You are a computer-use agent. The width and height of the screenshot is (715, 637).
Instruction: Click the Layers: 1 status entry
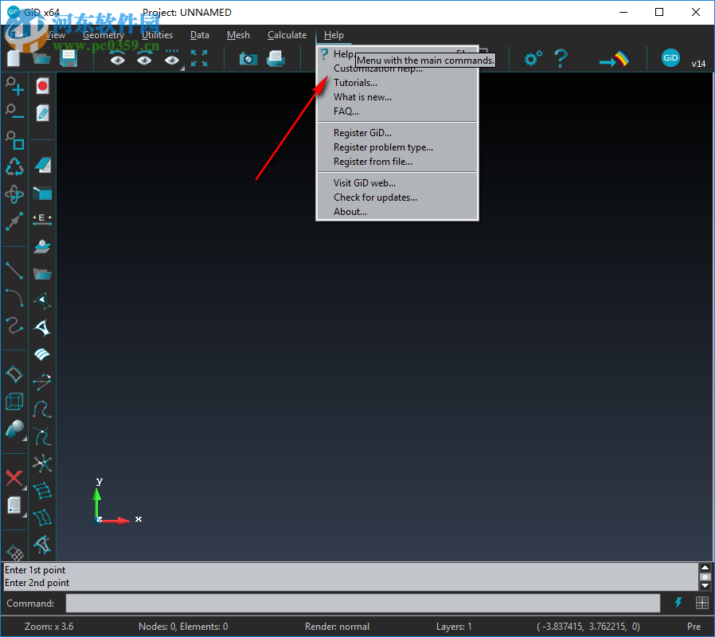[454, 627]
